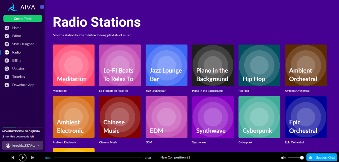Play the current composition

coord(23,158)
